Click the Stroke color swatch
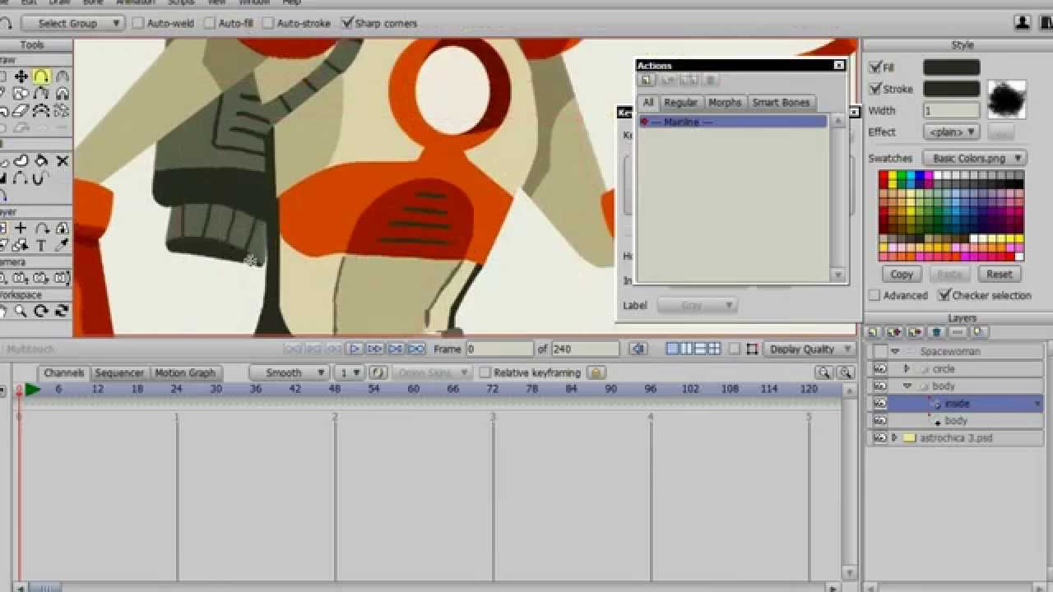 pos(952,89)
